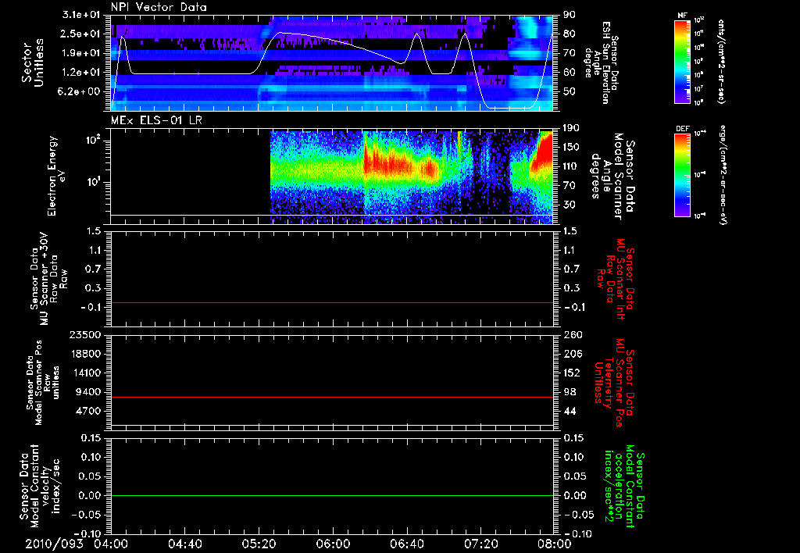Click the red MU Scanner Pos Telemetry label
This screenshot has height=553, width=800.
click(x=616, y=383)
